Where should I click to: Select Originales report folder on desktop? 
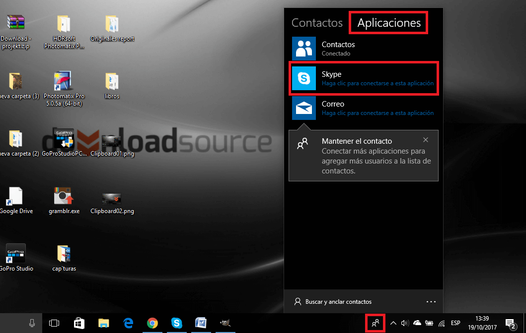(x=112, y=28)
